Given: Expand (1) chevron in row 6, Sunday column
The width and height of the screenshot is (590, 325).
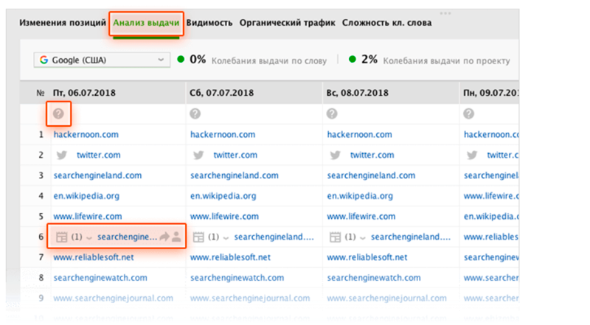Looking at the screenshot, I should 362,238.
